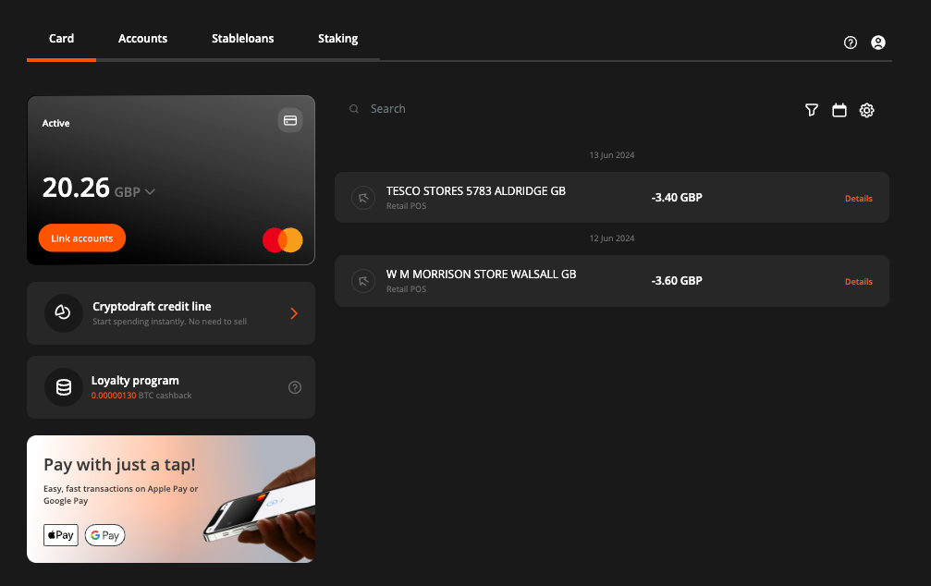Screen dimensions: 931x586
Task: Open the Staking tab
Action: pos(337,38)
